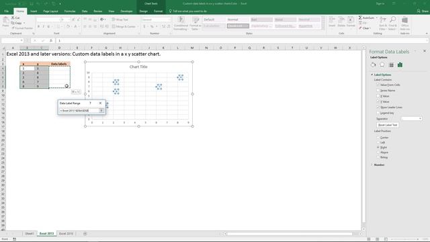Screen dimensions: 430x242
Task: Open the File tab
Action: (x=6, y=11)
